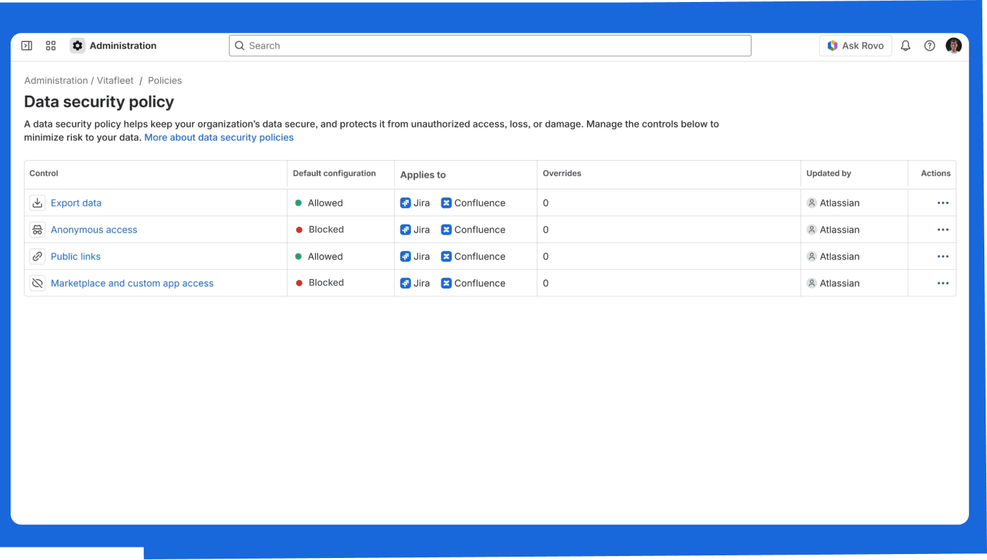Click the Control column header
This screenshot has height=560, width=987.
pyautogui.click(x=44, y=173)
